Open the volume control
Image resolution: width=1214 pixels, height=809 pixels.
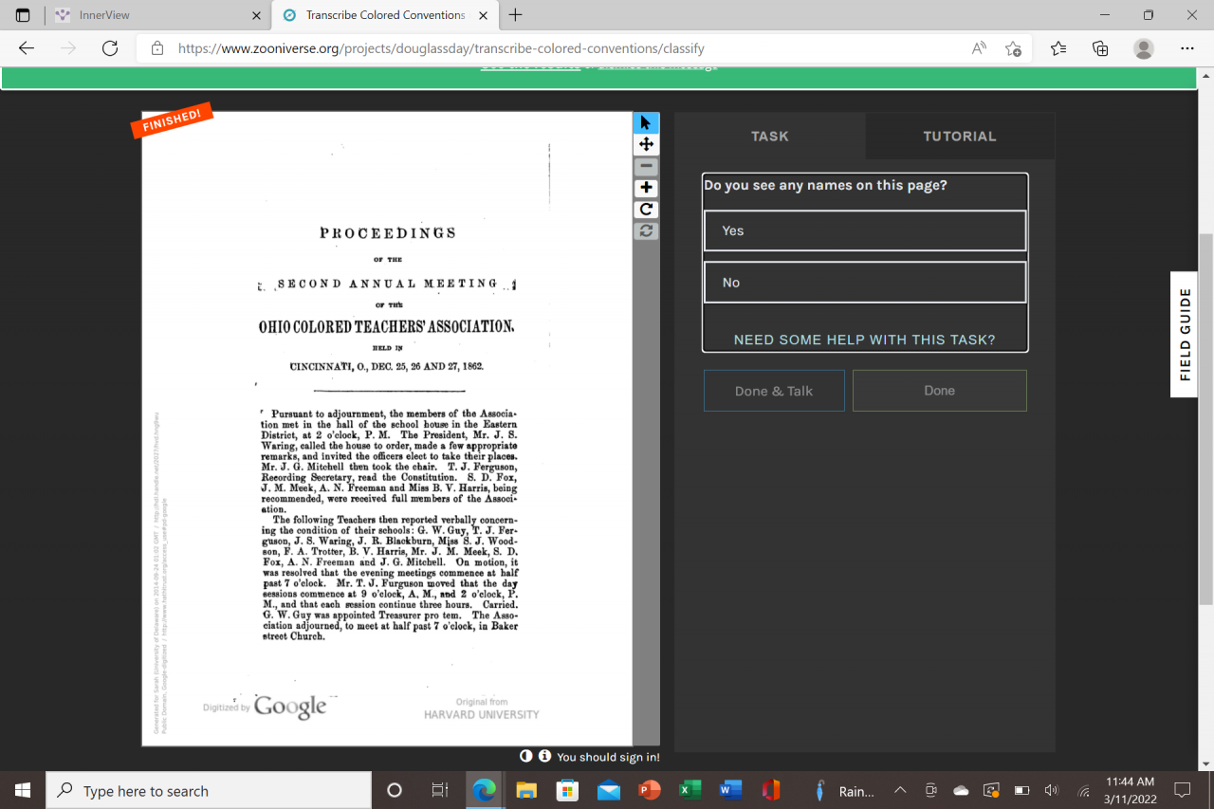1051,790
